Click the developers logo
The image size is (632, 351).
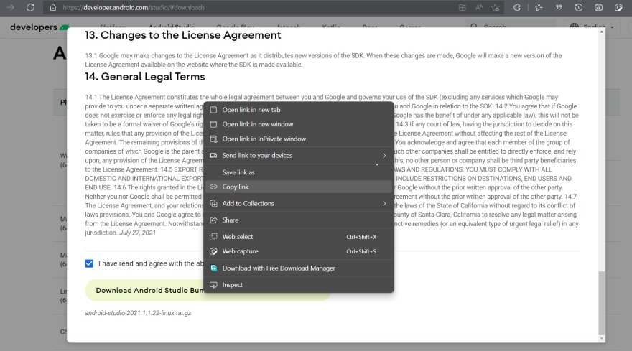39,27
